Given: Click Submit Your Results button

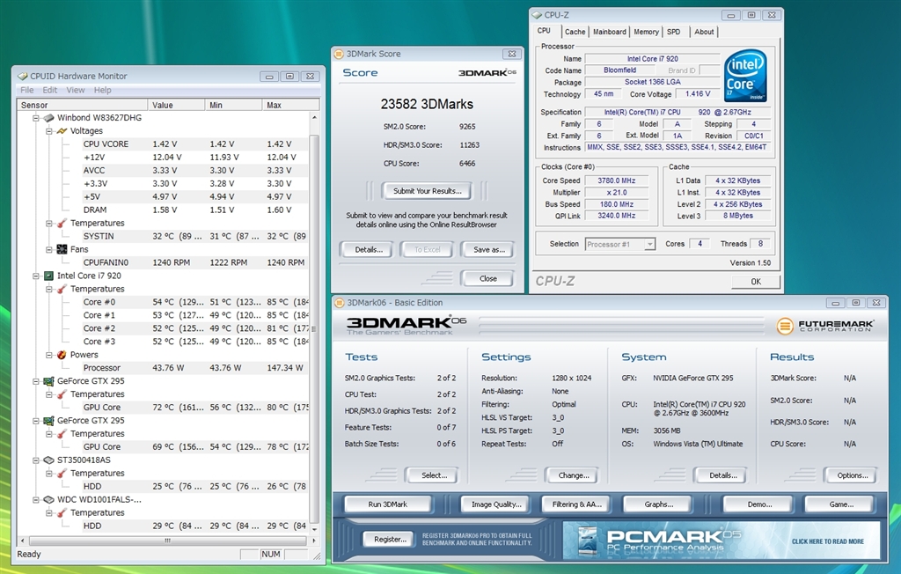Looking at the screenshot, I should pyautogui.click(x=427, y=191).
